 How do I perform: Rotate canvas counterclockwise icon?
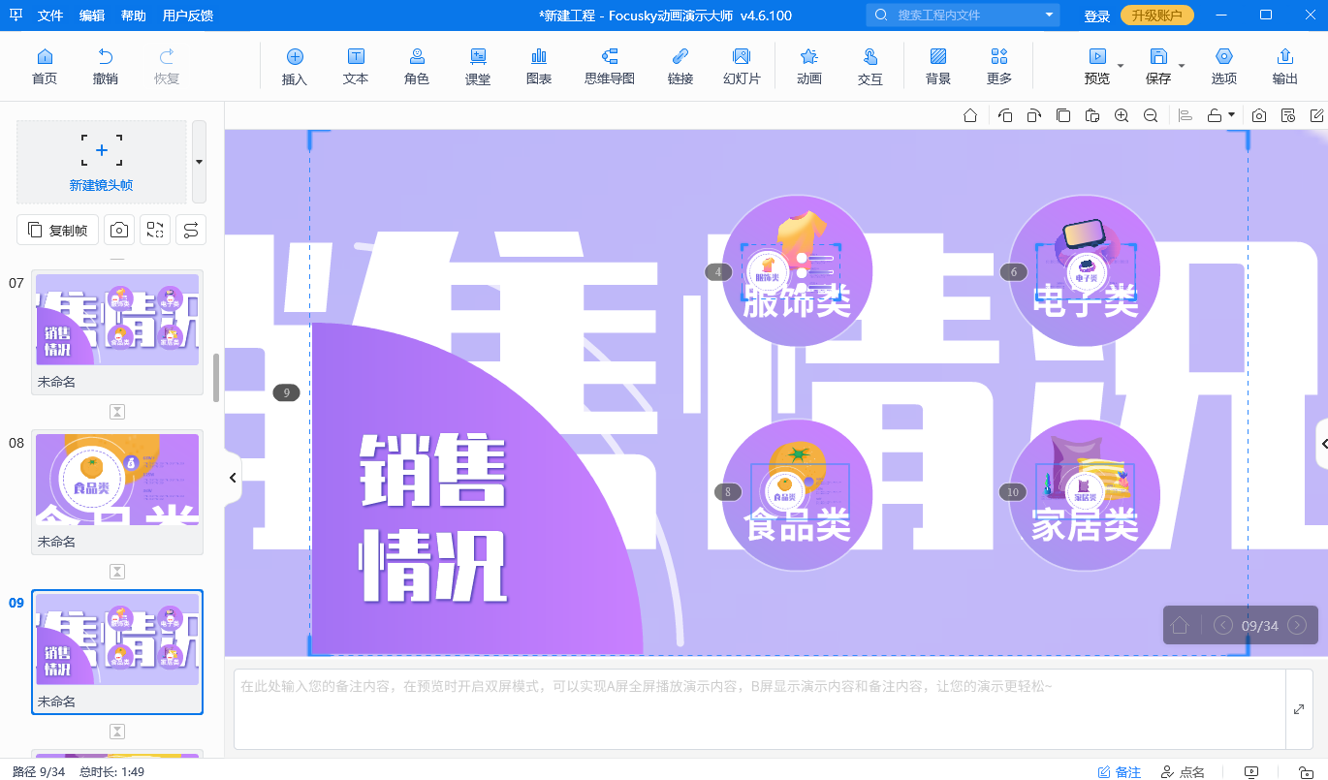(x=1005, y=115)
